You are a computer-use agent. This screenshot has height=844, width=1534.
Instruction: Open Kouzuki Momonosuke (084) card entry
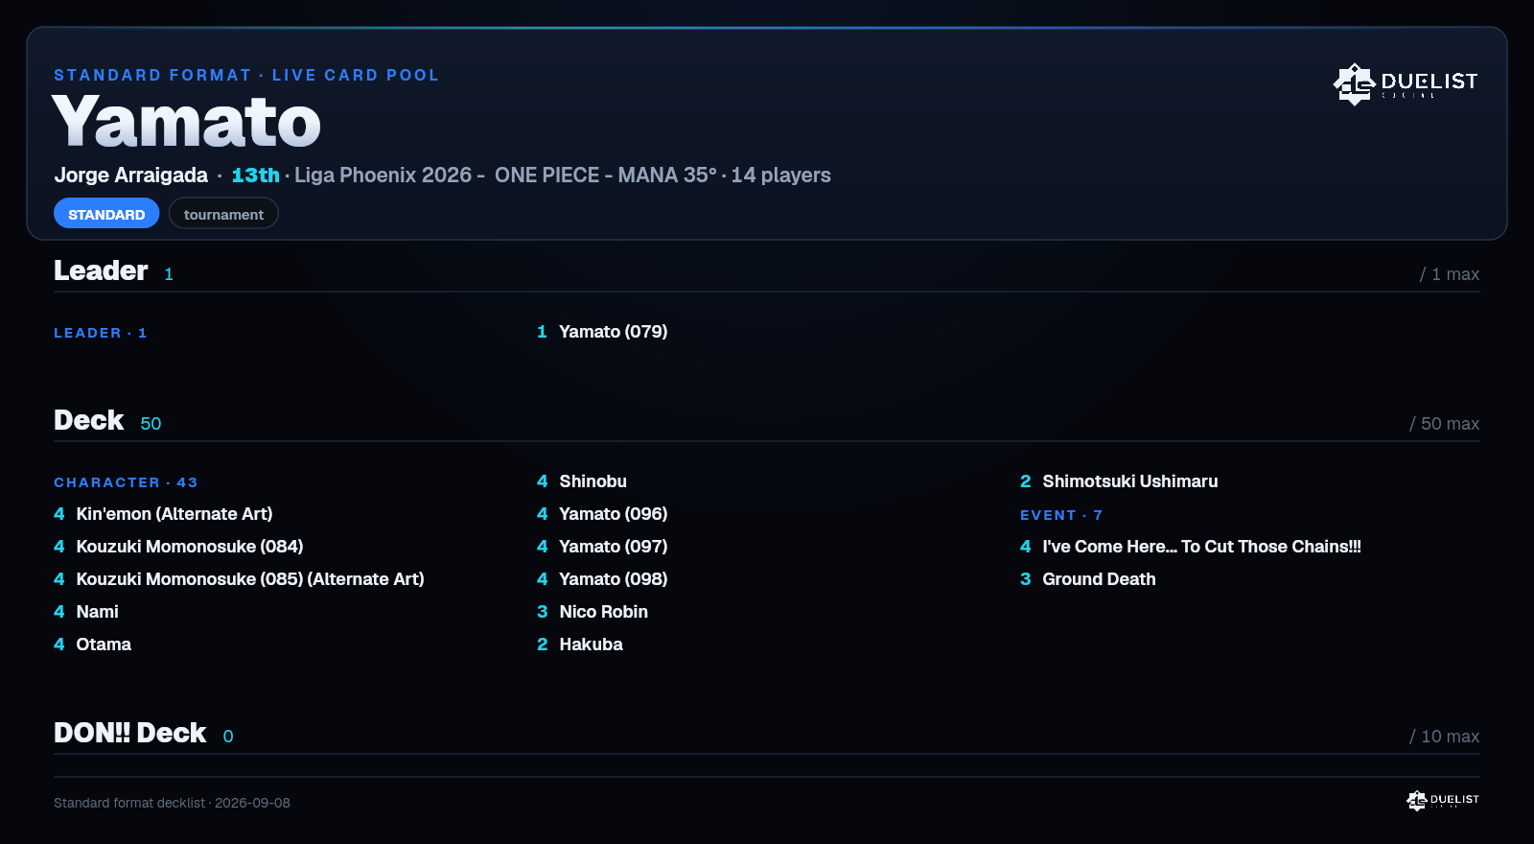[178, 547]
